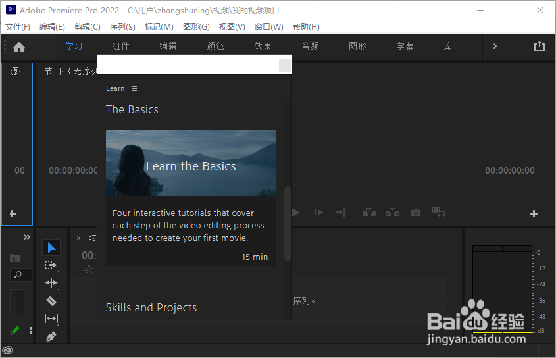This screenshot has width=556, height=358.
Task: Click the audio meters level panel
Action: click(502, 289)
